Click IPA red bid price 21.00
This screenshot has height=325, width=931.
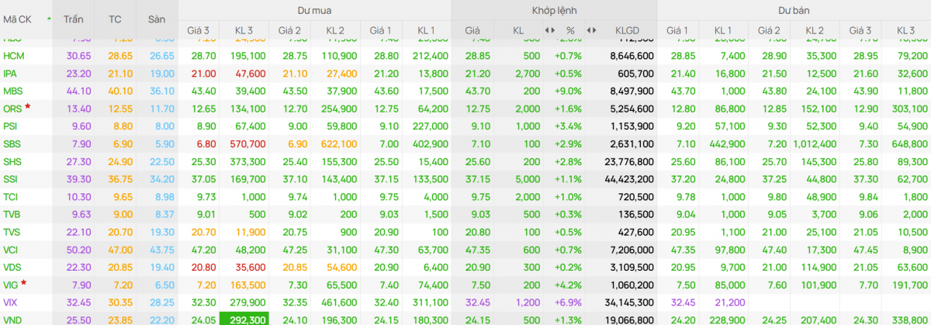coord(205,74)
